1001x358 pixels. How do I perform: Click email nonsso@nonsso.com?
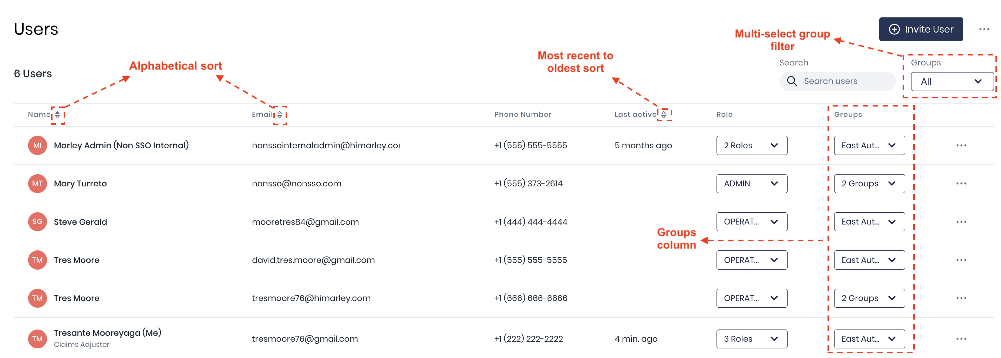click(x=297, y=183)
